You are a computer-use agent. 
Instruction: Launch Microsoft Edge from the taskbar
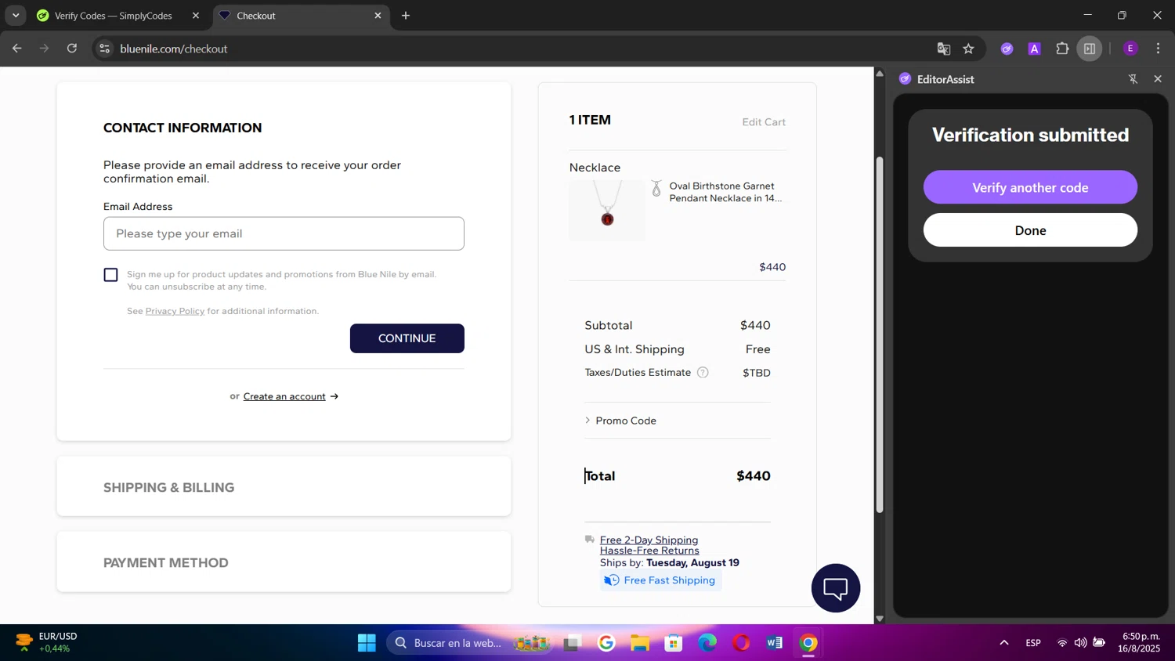coord(707,643)
